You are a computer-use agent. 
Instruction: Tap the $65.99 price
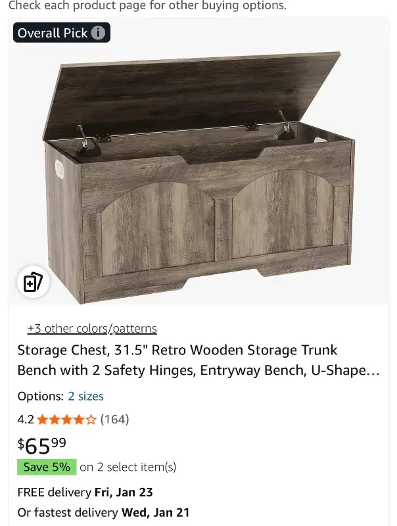coord(42,446)
